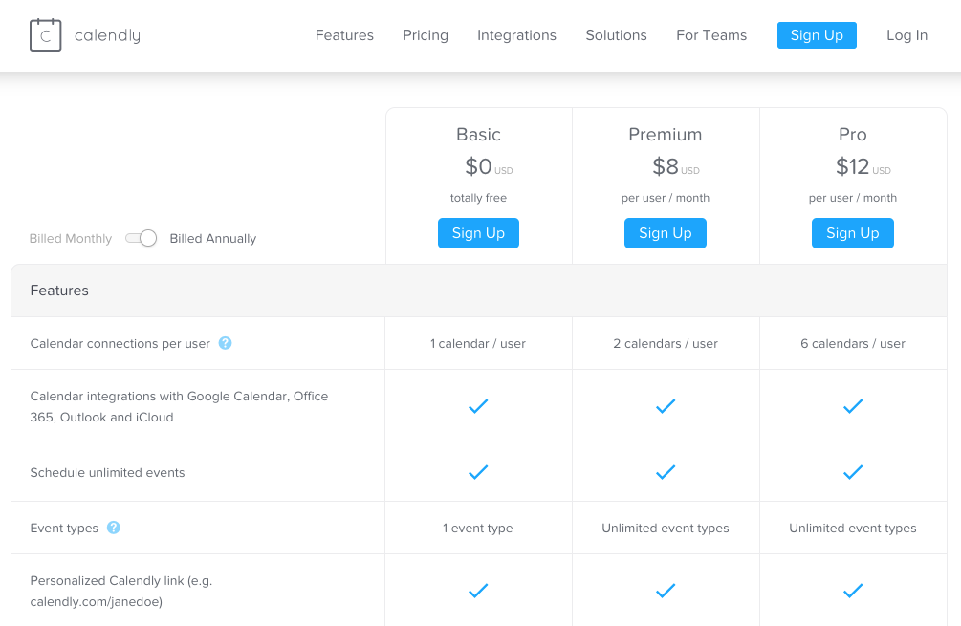Click Pro checkmark for Calendar integrations row
961x626 pixels.
[853, 406]
